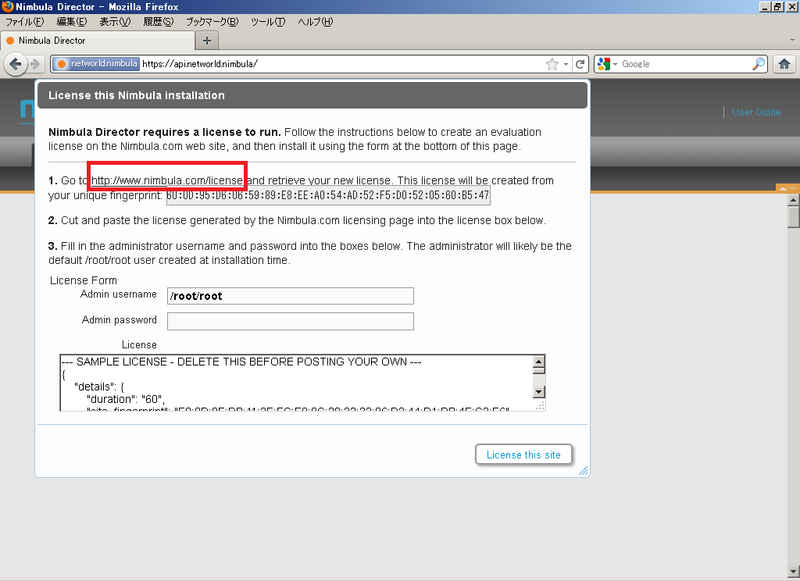Open the ファイル(F) menu
Image resolution: width=800 pixels, height=581 pixels.
point(24,22)
